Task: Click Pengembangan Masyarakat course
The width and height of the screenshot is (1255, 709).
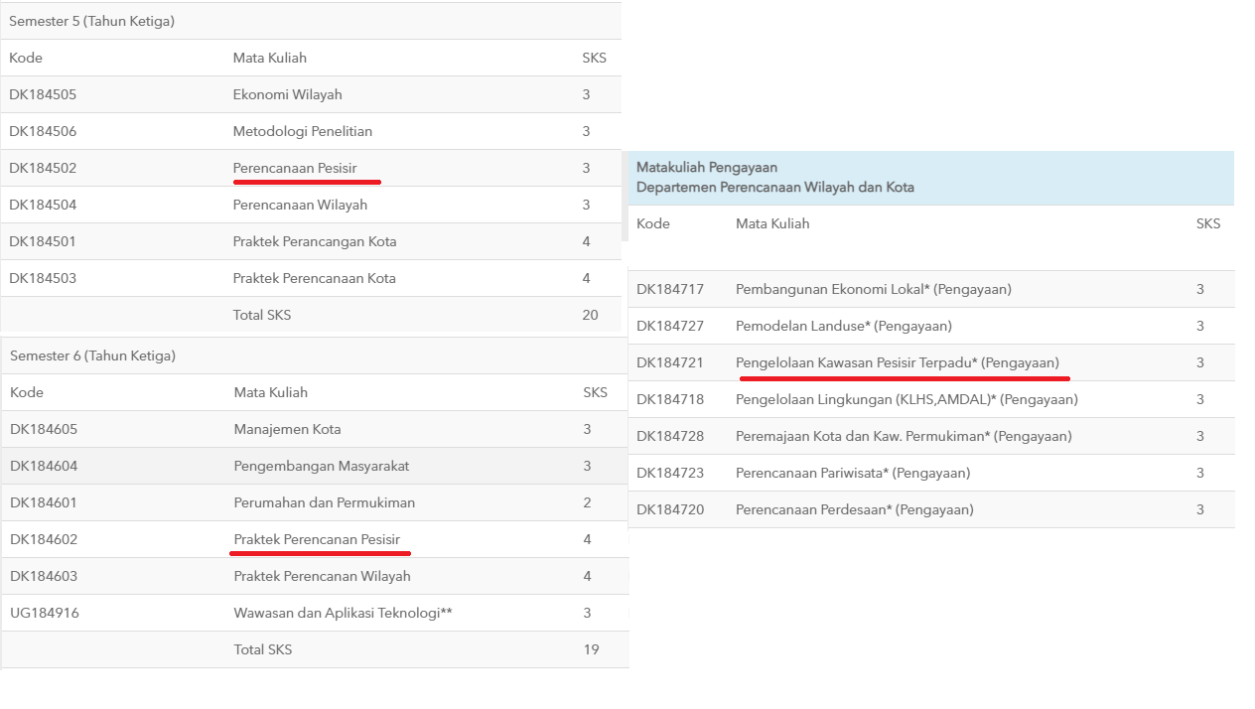Action: 321,466
